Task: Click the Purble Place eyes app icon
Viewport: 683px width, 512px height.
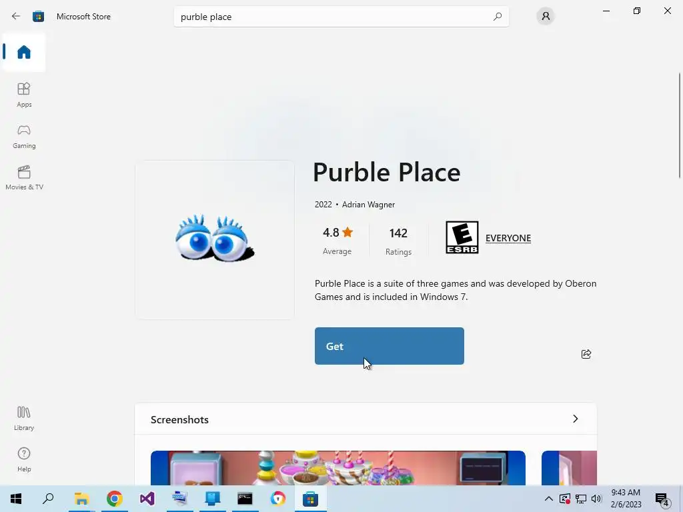Action: pos(215,239)
